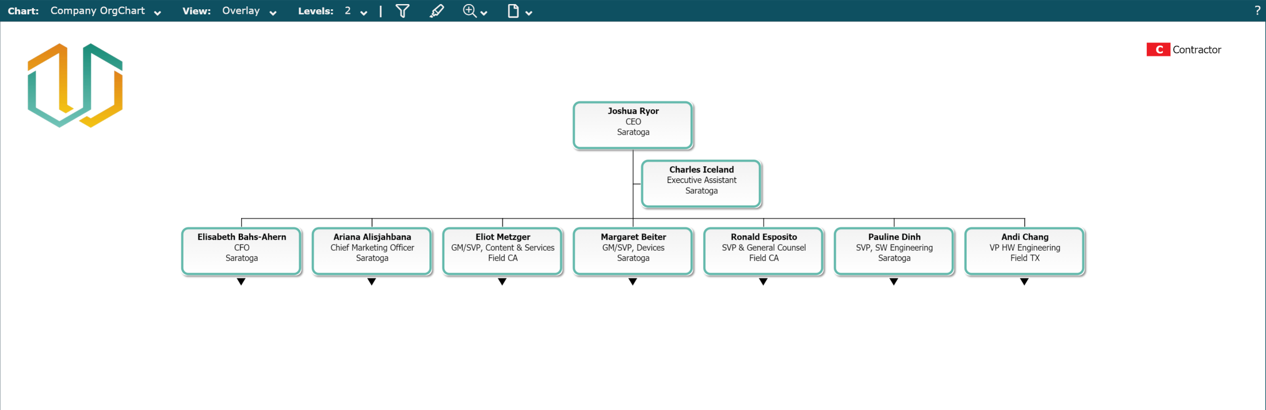Viewport: 1266px width, 410px height.
Task: Open help question mark icon
Action: coord(1257,11)
